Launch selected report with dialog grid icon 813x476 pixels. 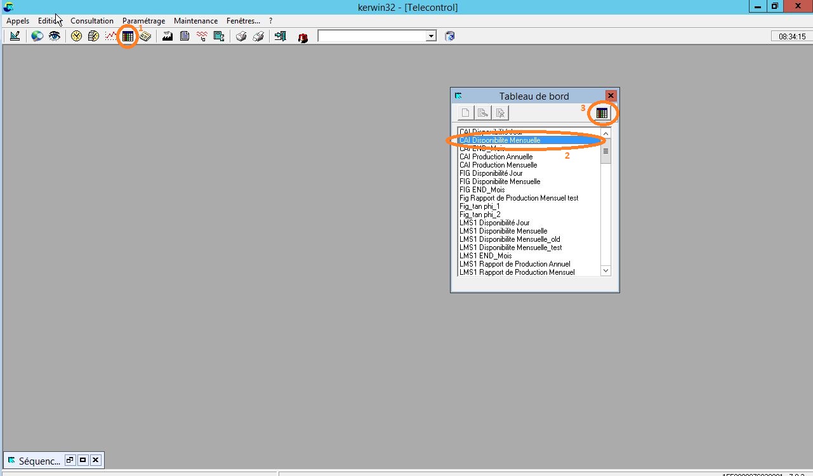[x=602, y=113]
